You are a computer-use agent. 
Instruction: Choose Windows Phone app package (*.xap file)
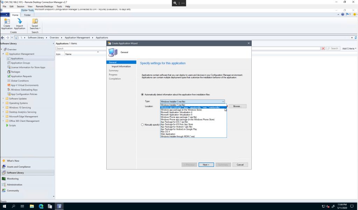(194, 117)
